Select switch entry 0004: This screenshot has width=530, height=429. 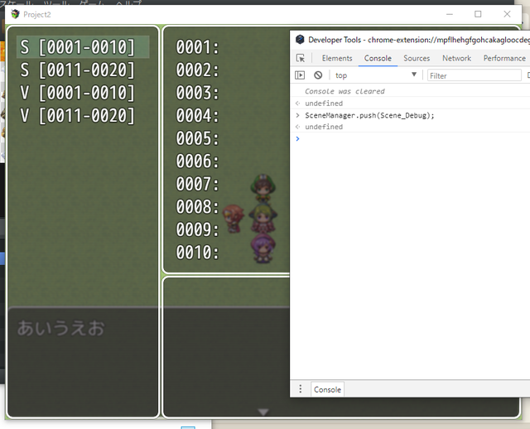[197, 115]
